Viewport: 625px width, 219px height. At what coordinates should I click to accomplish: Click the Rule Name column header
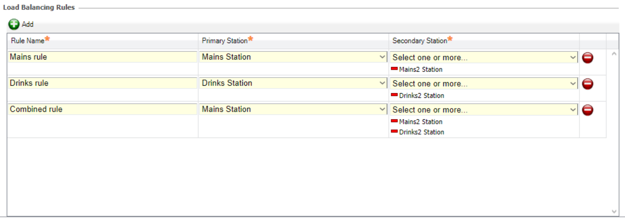point(28,41)
